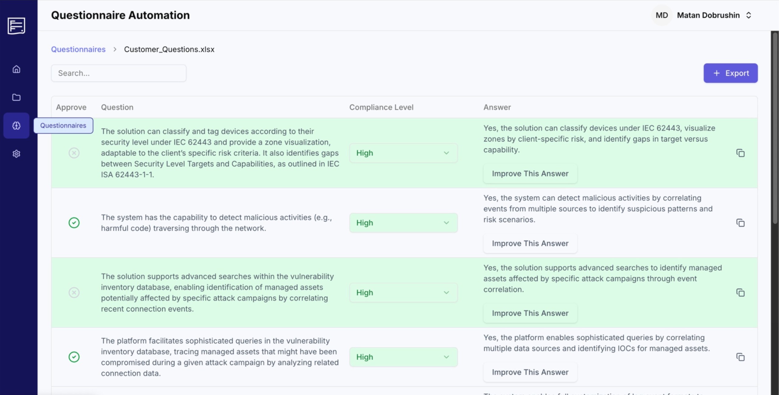779x395 pixels.
Task: Click the Export button
Action: tap(730, 73)
